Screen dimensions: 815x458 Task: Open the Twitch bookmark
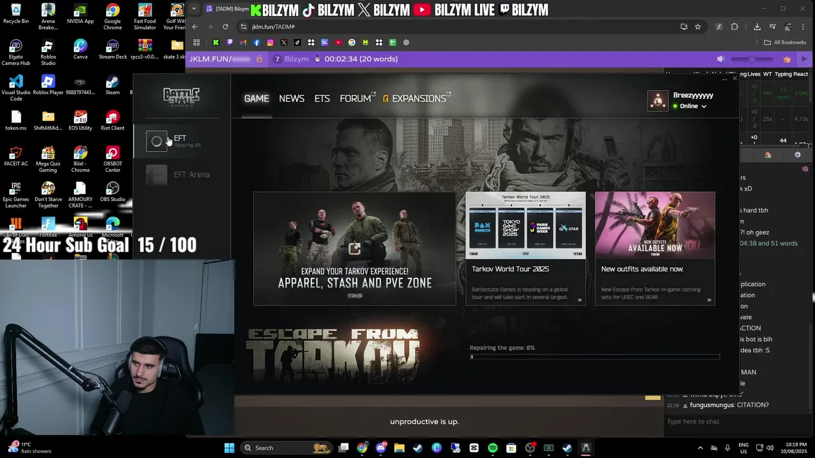[230, 43]
